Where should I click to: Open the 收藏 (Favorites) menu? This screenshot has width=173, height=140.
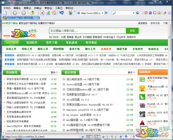[x=38, y=8]
